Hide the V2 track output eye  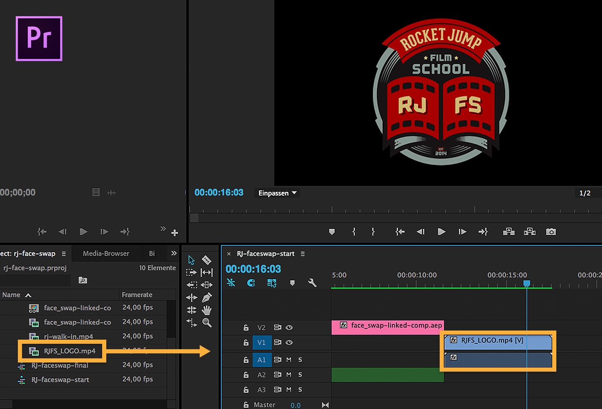coord(289,328)
